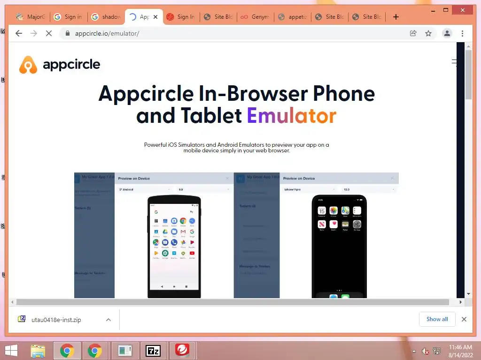Image resolution: width=481 pixels, height=360 pixels.
Task: Click the vertical scrollbar thumb
Action: [468, 75]
